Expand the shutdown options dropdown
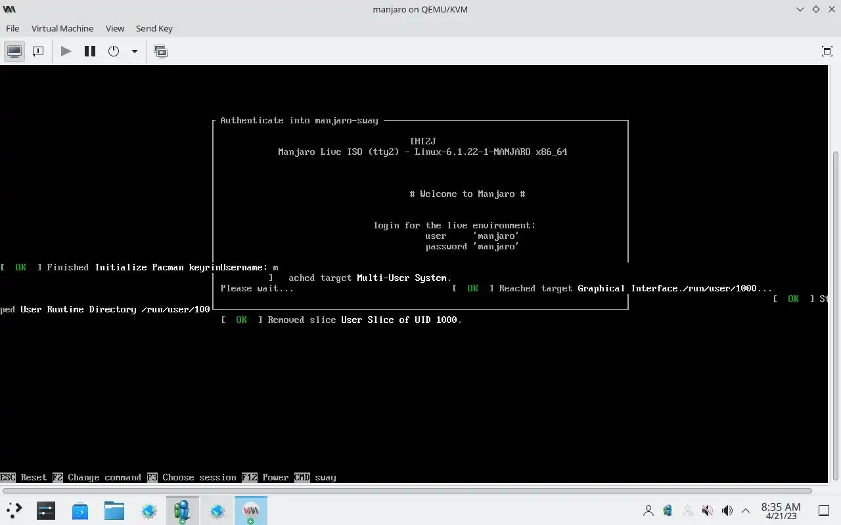The height and width of the screenshot is (525, 841). [x=134, y=51]
